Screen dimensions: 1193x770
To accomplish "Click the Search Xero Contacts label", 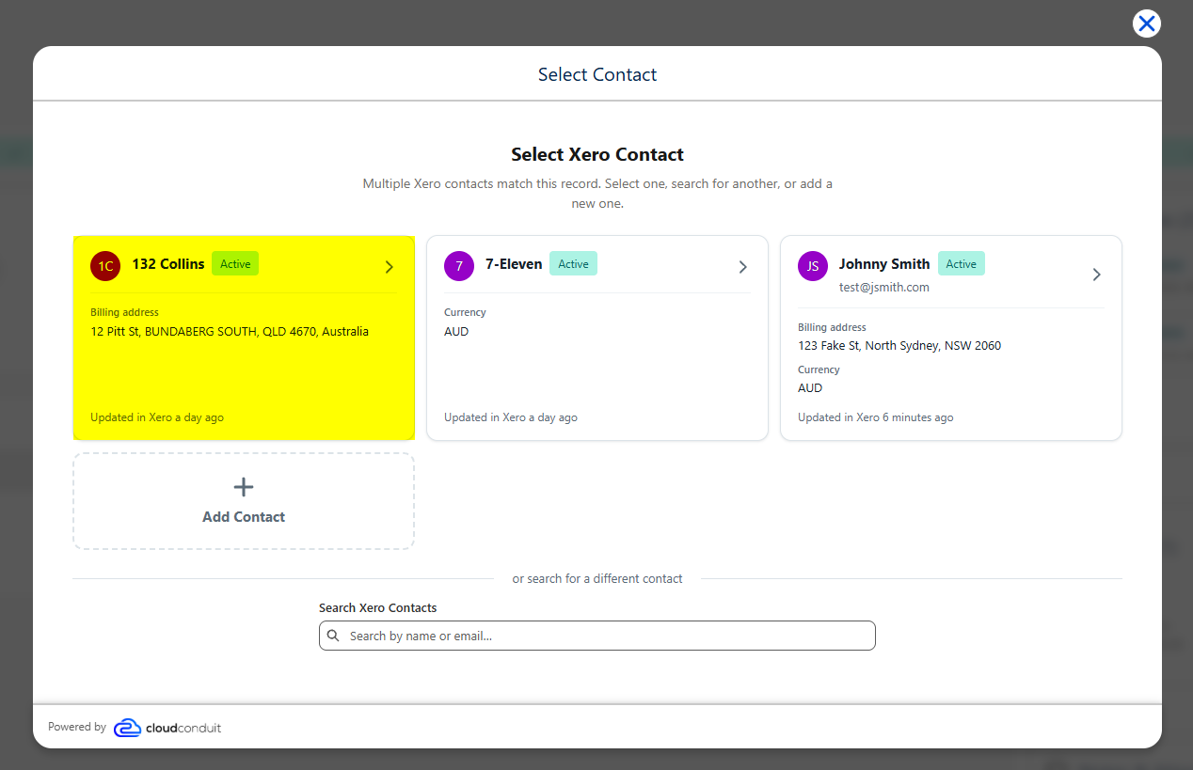I will (x=378, y=608).
